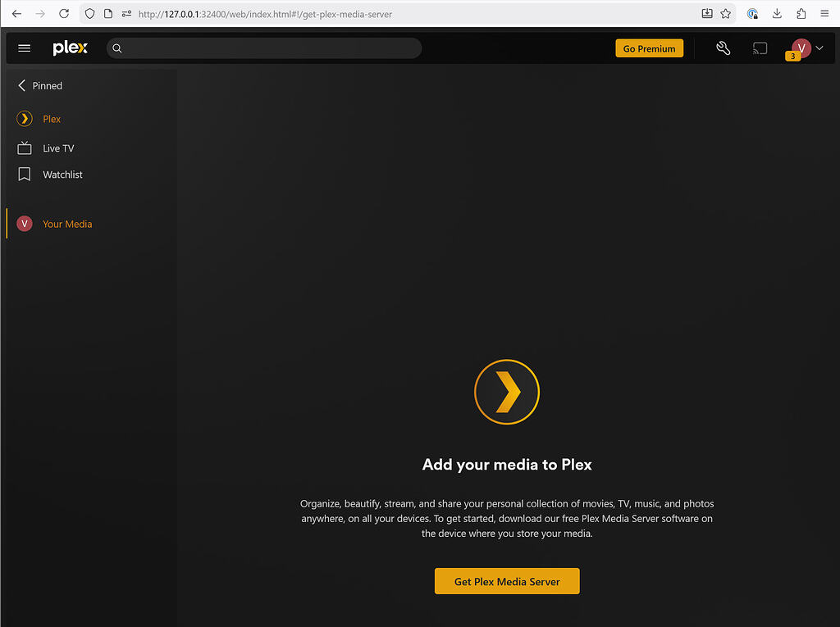
Task: Click inside the Plex search field
Action: (x=262, y=48)
